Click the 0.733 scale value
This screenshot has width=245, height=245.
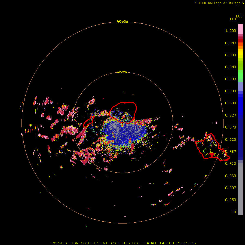coord(231,91)
